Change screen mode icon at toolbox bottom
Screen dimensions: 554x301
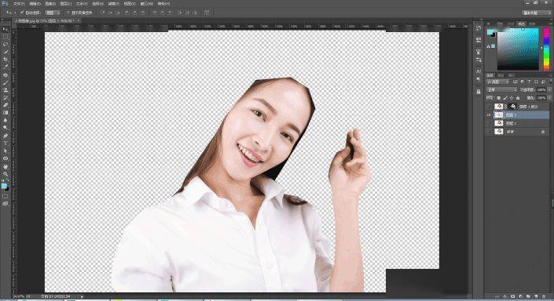coord(6,203)
